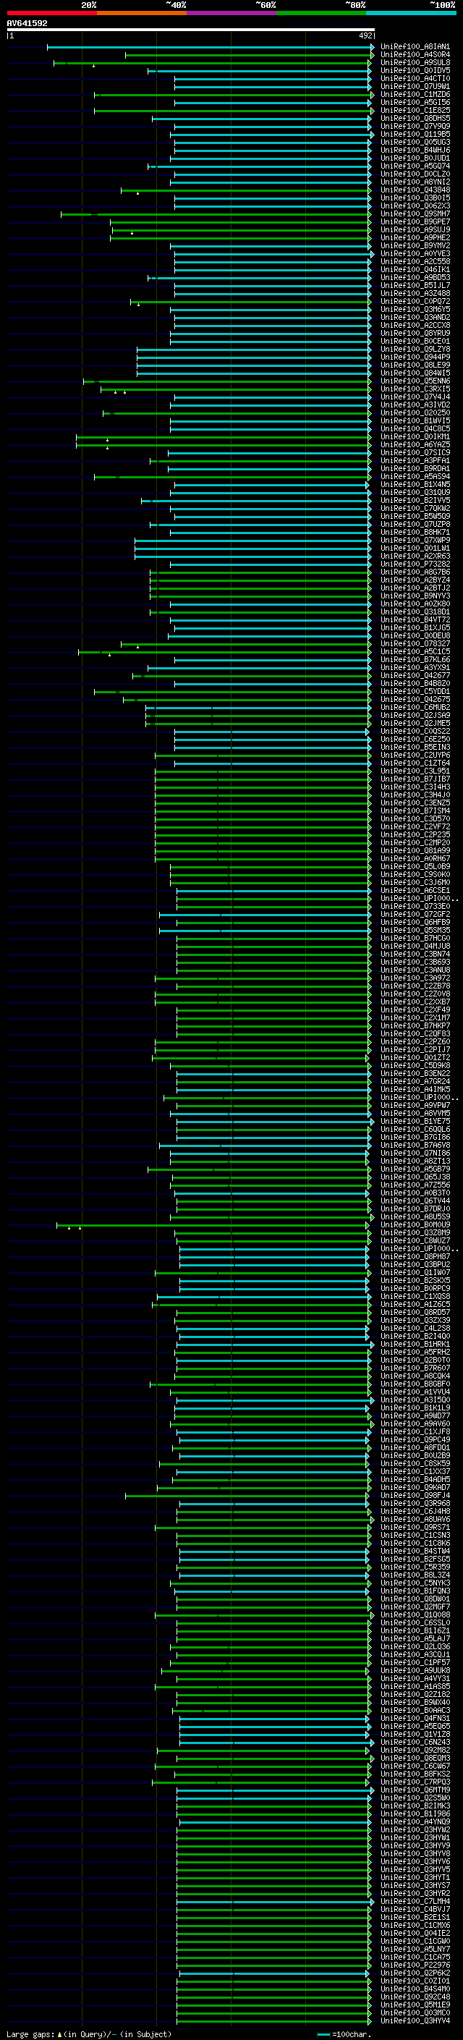Click the white query sequence bar
The image size is (463, 2040).
(191, 29)
